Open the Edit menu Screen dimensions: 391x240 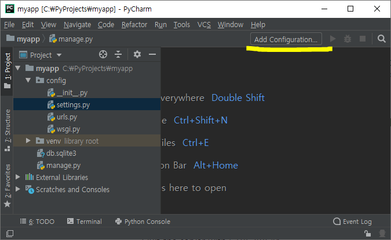pos(28,25)
